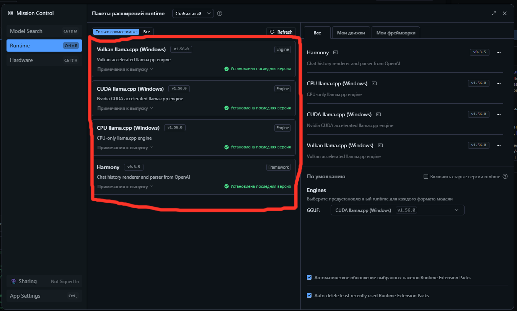Click the Sharing Not Signed In entry
The height and width of the screenshot is (311, 517).
44,281
